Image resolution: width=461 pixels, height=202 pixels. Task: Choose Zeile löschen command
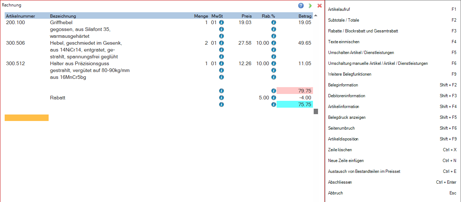392,150
